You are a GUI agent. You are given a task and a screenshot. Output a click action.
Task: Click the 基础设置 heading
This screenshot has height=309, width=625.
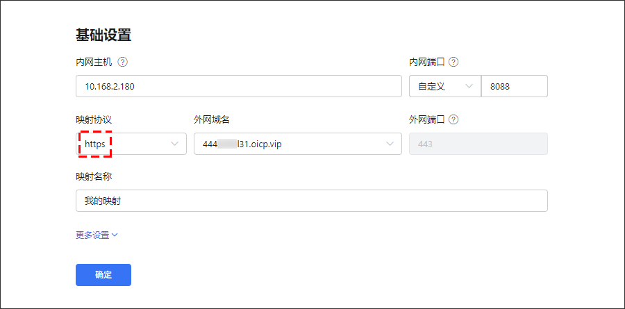pyautogui.click(x=103, y=34)
